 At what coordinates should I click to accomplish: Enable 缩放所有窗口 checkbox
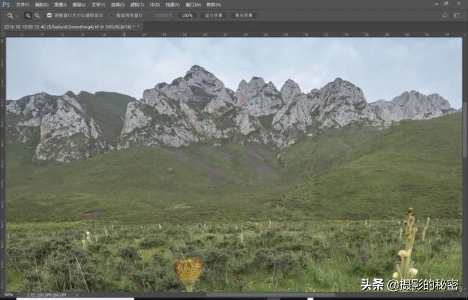111,15
